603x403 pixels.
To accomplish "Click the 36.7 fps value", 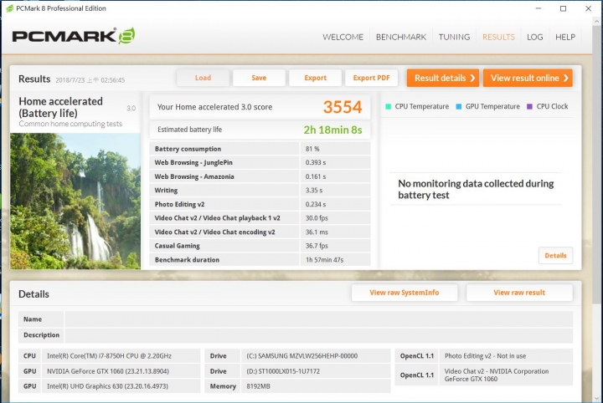I will click(x=317, y=246).
